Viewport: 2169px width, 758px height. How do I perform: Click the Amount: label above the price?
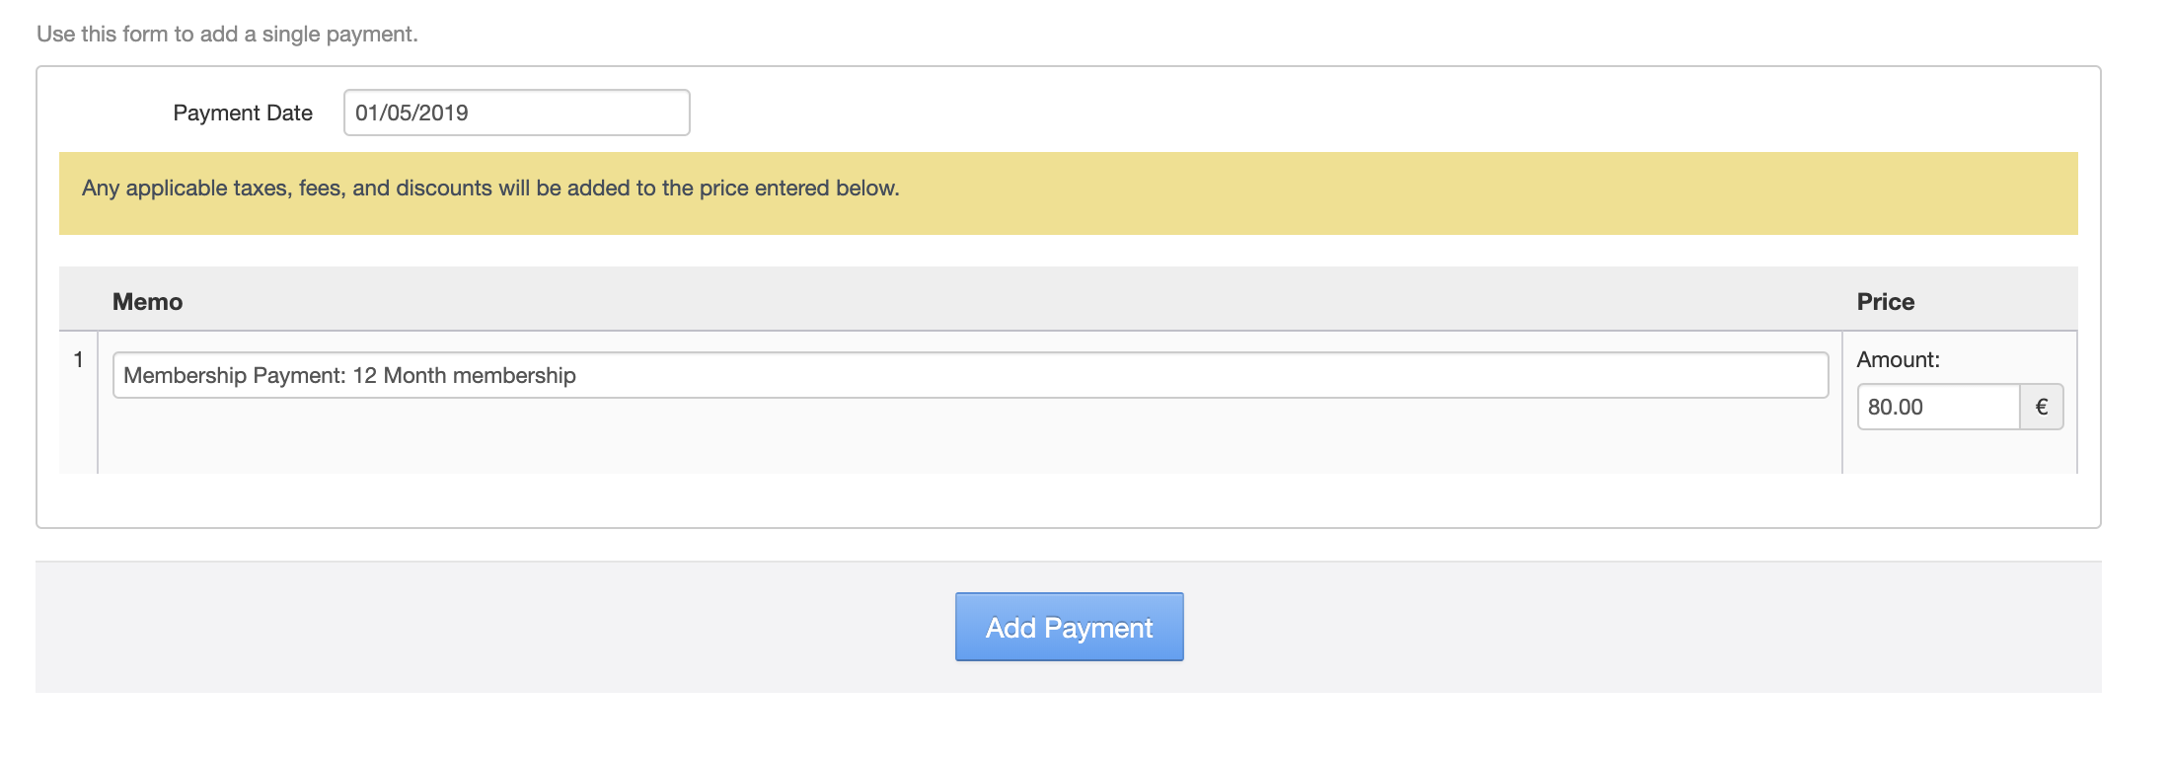pyautogui.click(x=1898, y=360)
